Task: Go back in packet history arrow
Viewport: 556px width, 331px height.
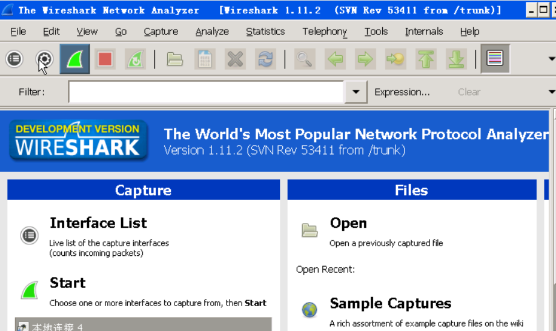Action: pos(335,59)
